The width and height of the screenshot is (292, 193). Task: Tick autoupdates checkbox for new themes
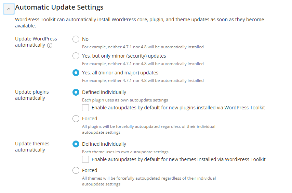pos(85,159)
